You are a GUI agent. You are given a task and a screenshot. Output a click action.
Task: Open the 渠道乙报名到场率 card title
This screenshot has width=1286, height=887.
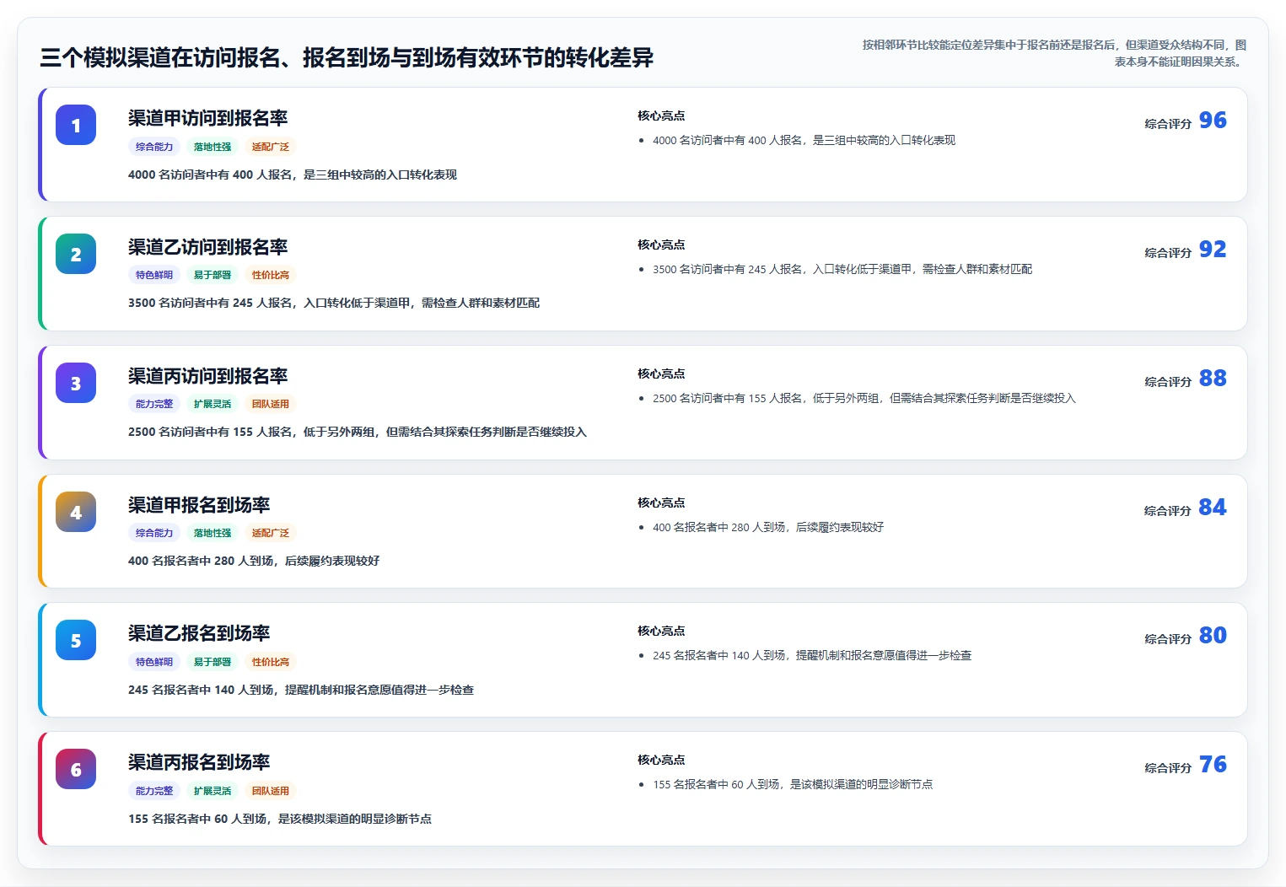pos(199,633)
